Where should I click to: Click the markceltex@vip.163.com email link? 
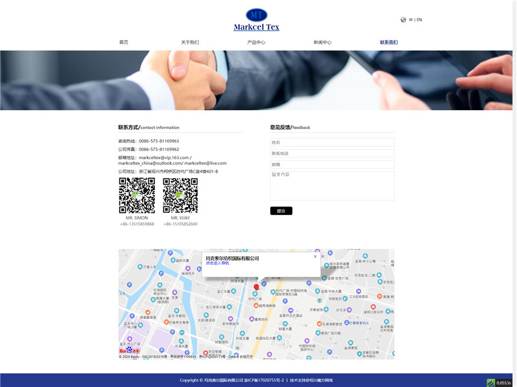[x=163, y=157]
